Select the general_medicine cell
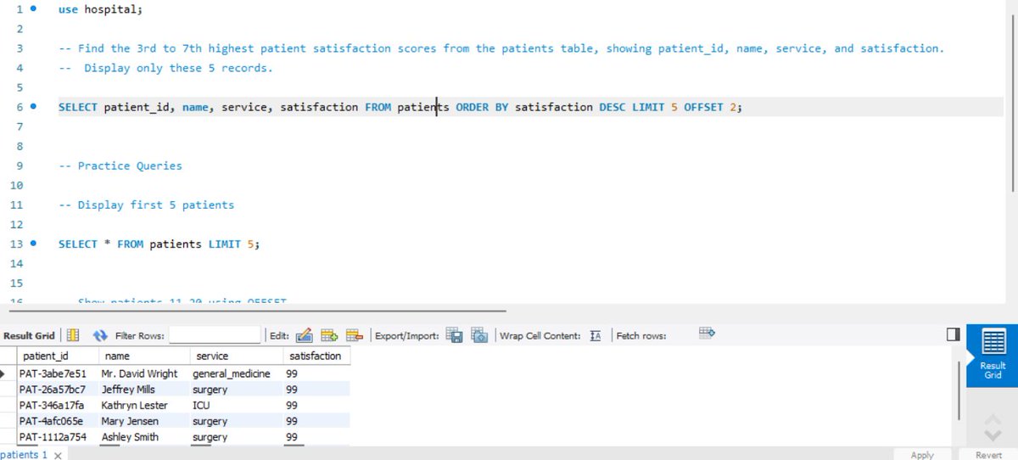Image resolution: width=1018 pixels, height=460 pixels. pos(237,373)
